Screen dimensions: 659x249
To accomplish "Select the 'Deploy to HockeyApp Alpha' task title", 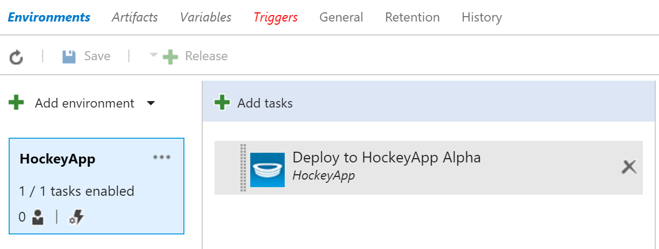I will point(386,158).
